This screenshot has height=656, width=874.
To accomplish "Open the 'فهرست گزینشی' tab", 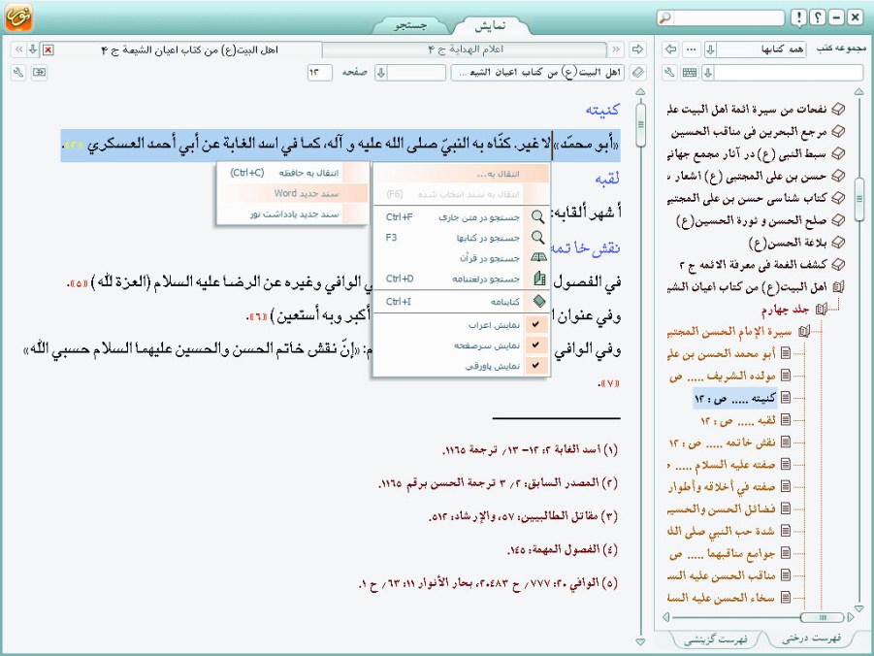I will click(716, 639).
